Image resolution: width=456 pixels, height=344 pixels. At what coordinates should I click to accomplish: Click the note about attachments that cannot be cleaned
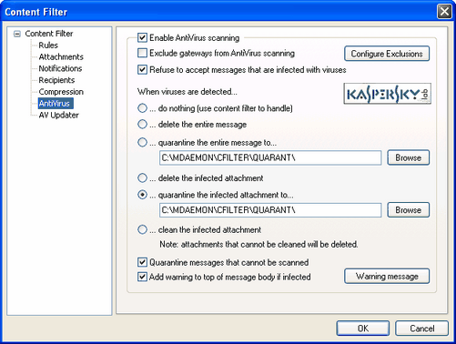pyautogui.click(x=258, y=244)
